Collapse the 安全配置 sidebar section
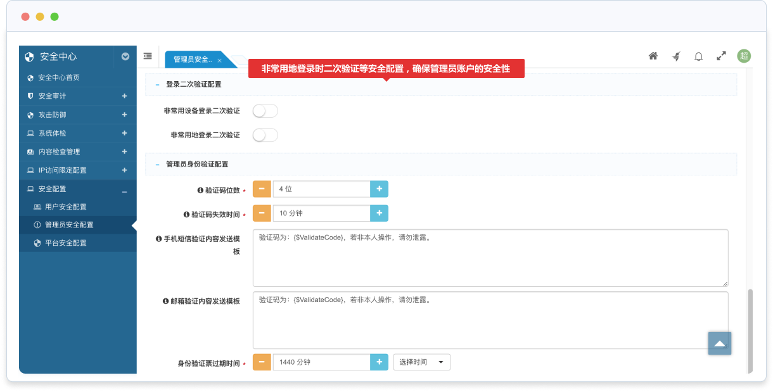Image resolution: width=773 pixels, height=392 pixels. pos(124,189)
